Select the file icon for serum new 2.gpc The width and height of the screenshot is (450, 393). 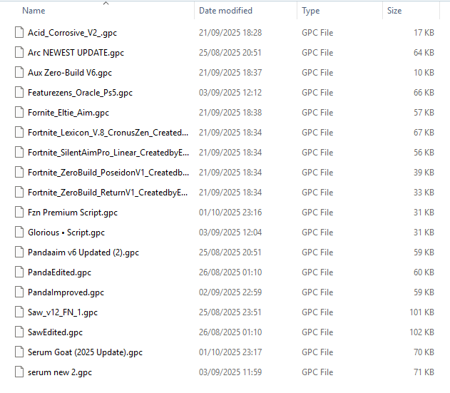click(x=19, y=372)
